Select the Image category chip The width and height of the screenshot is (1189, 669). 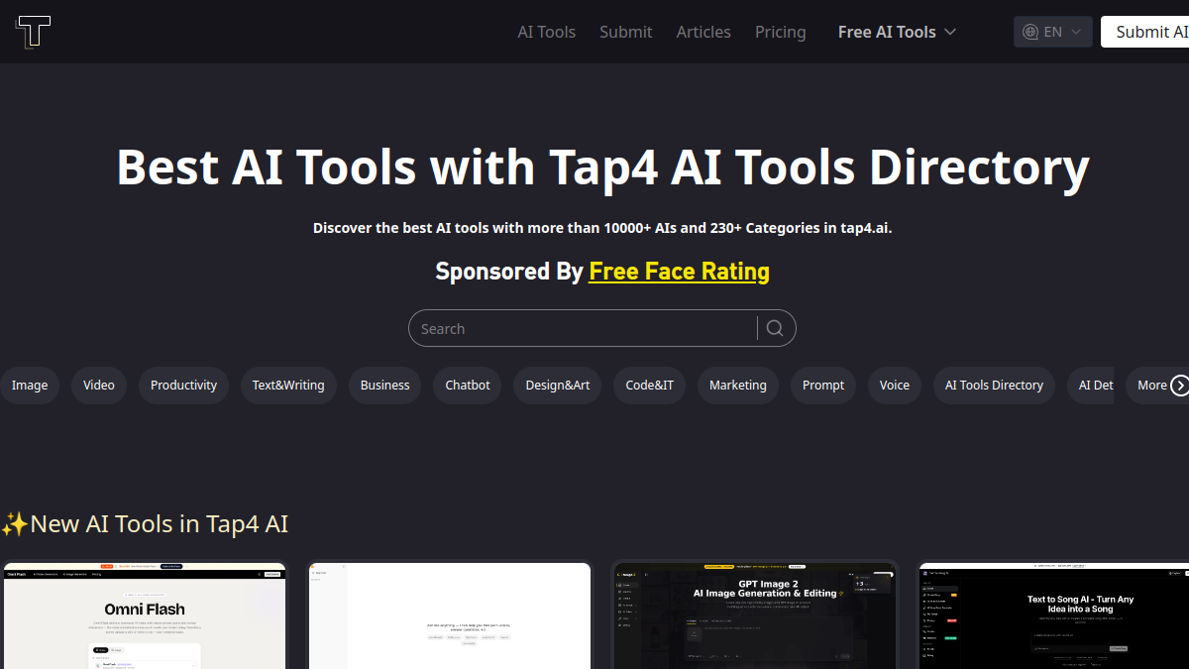click(x=30, y=386)
